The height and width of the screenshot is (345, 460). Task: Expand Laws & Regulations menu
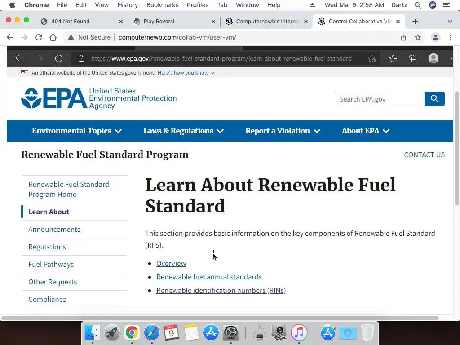(184, 131)
